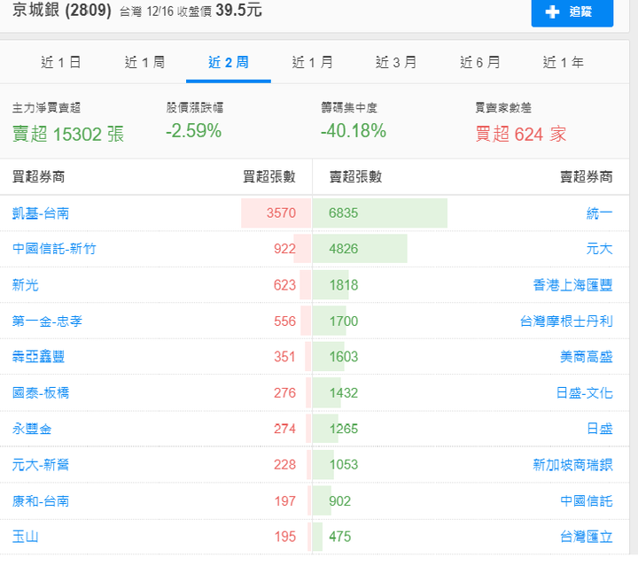Click the 買超張數 column header

pos(269,177)
